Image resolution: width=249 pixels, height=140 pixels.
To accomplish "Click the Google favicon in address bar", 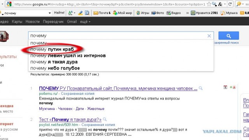I will [9, 4].
